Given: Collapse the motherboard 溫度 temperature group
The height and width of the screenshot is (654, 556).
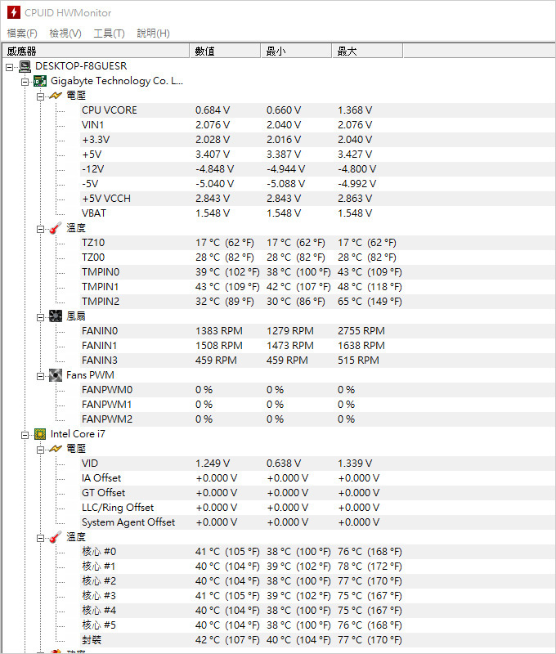Looking at the screenshot, I should (40, 229).
